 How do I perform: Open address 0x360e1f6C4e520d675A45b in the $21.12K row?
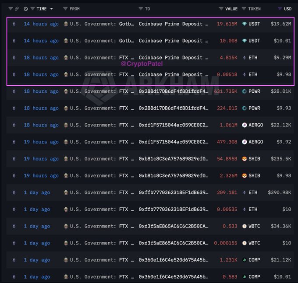click(x=174, y=260)
